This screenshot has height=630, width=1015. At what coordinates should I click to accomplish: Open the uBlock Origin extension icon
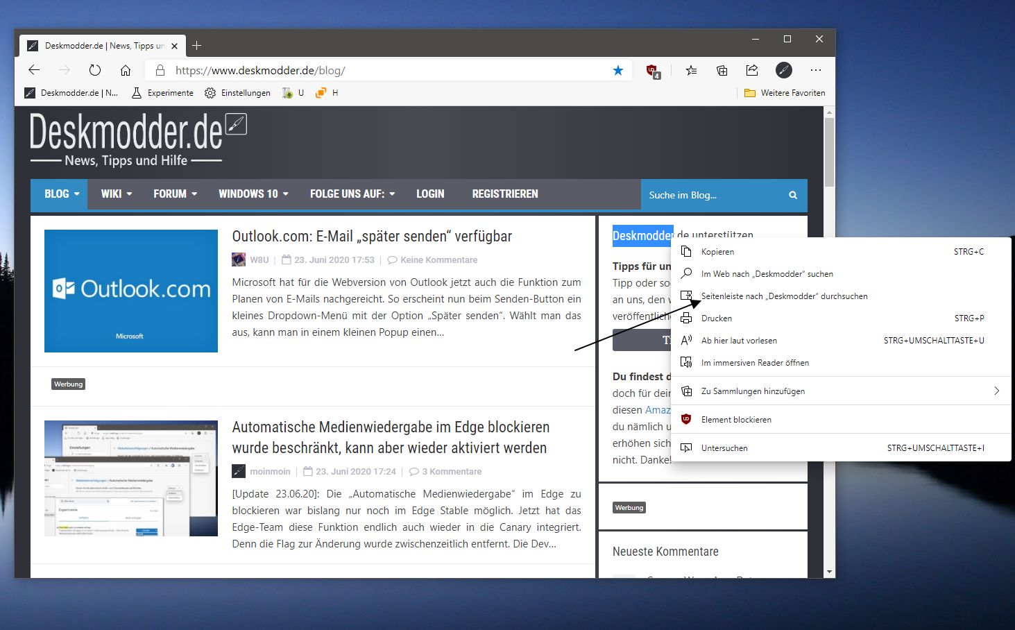tap(653, 71)
